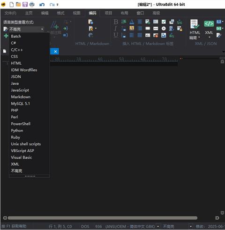225x230 pixels.
Task: Select MySQL 5.1 in the language list
Action: (x=30, y=104)
